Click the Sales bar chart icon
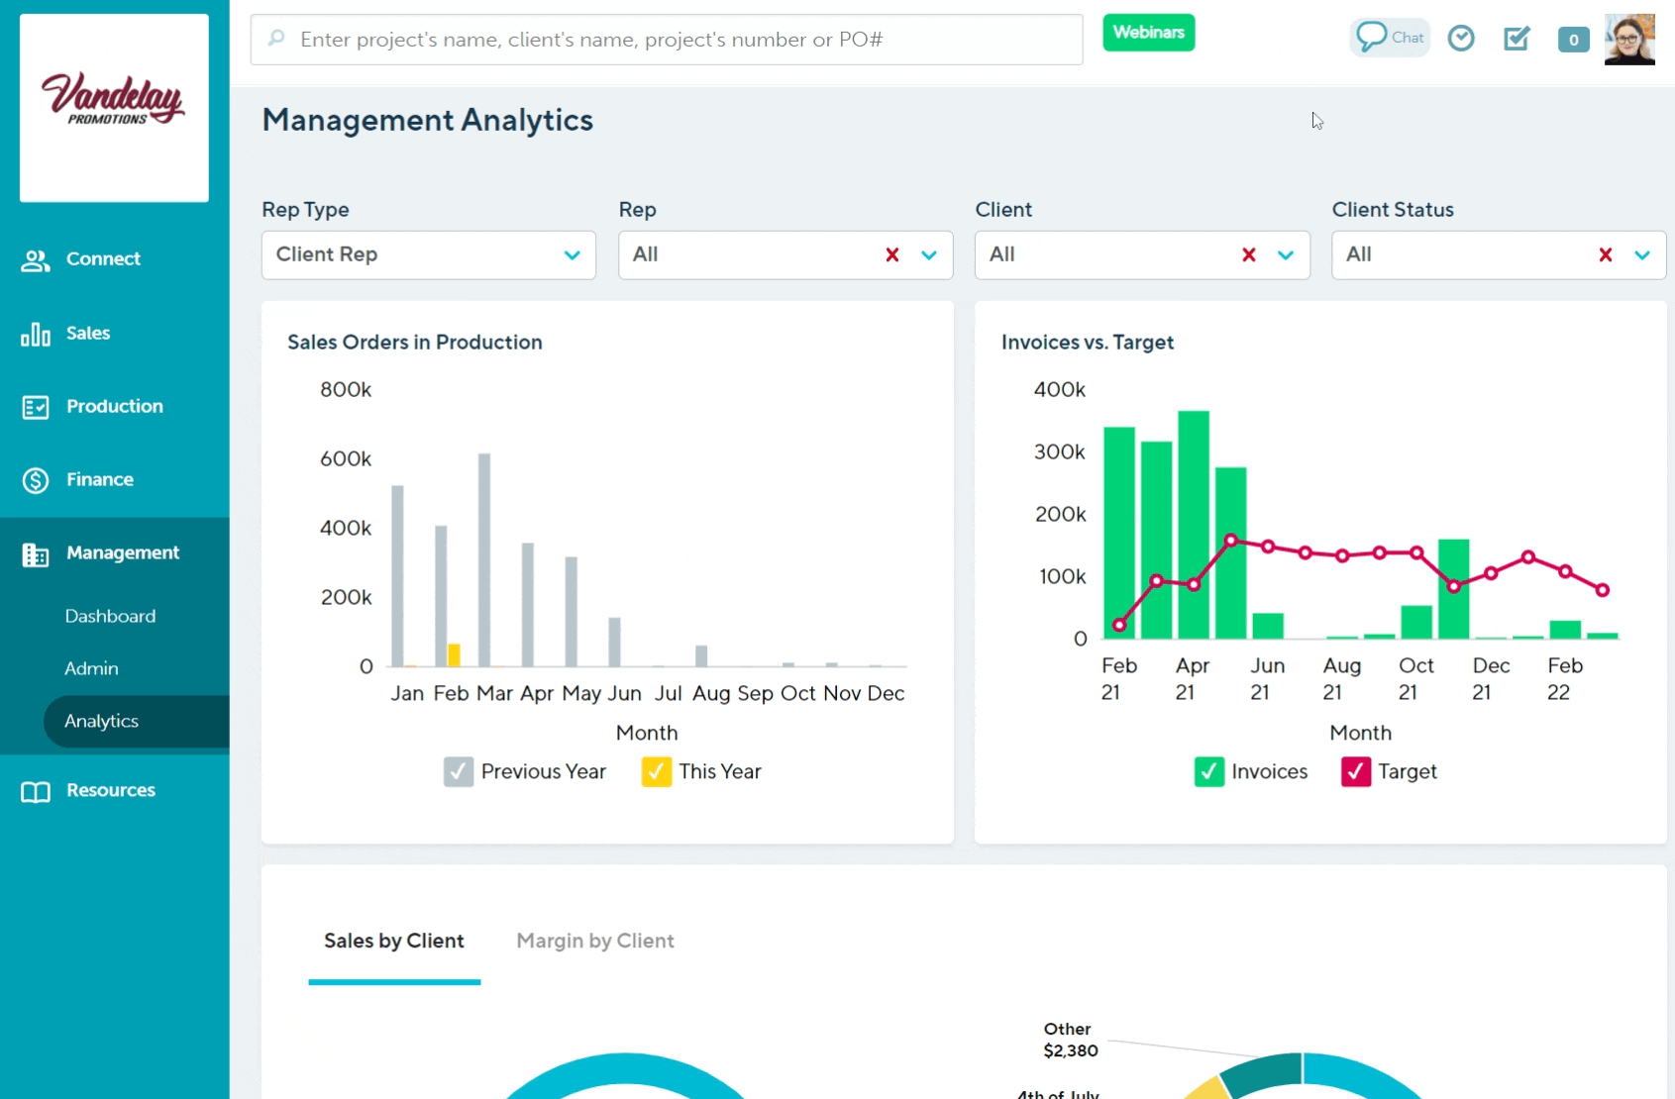This screenshot has height=1099, width=1675. 36,335
